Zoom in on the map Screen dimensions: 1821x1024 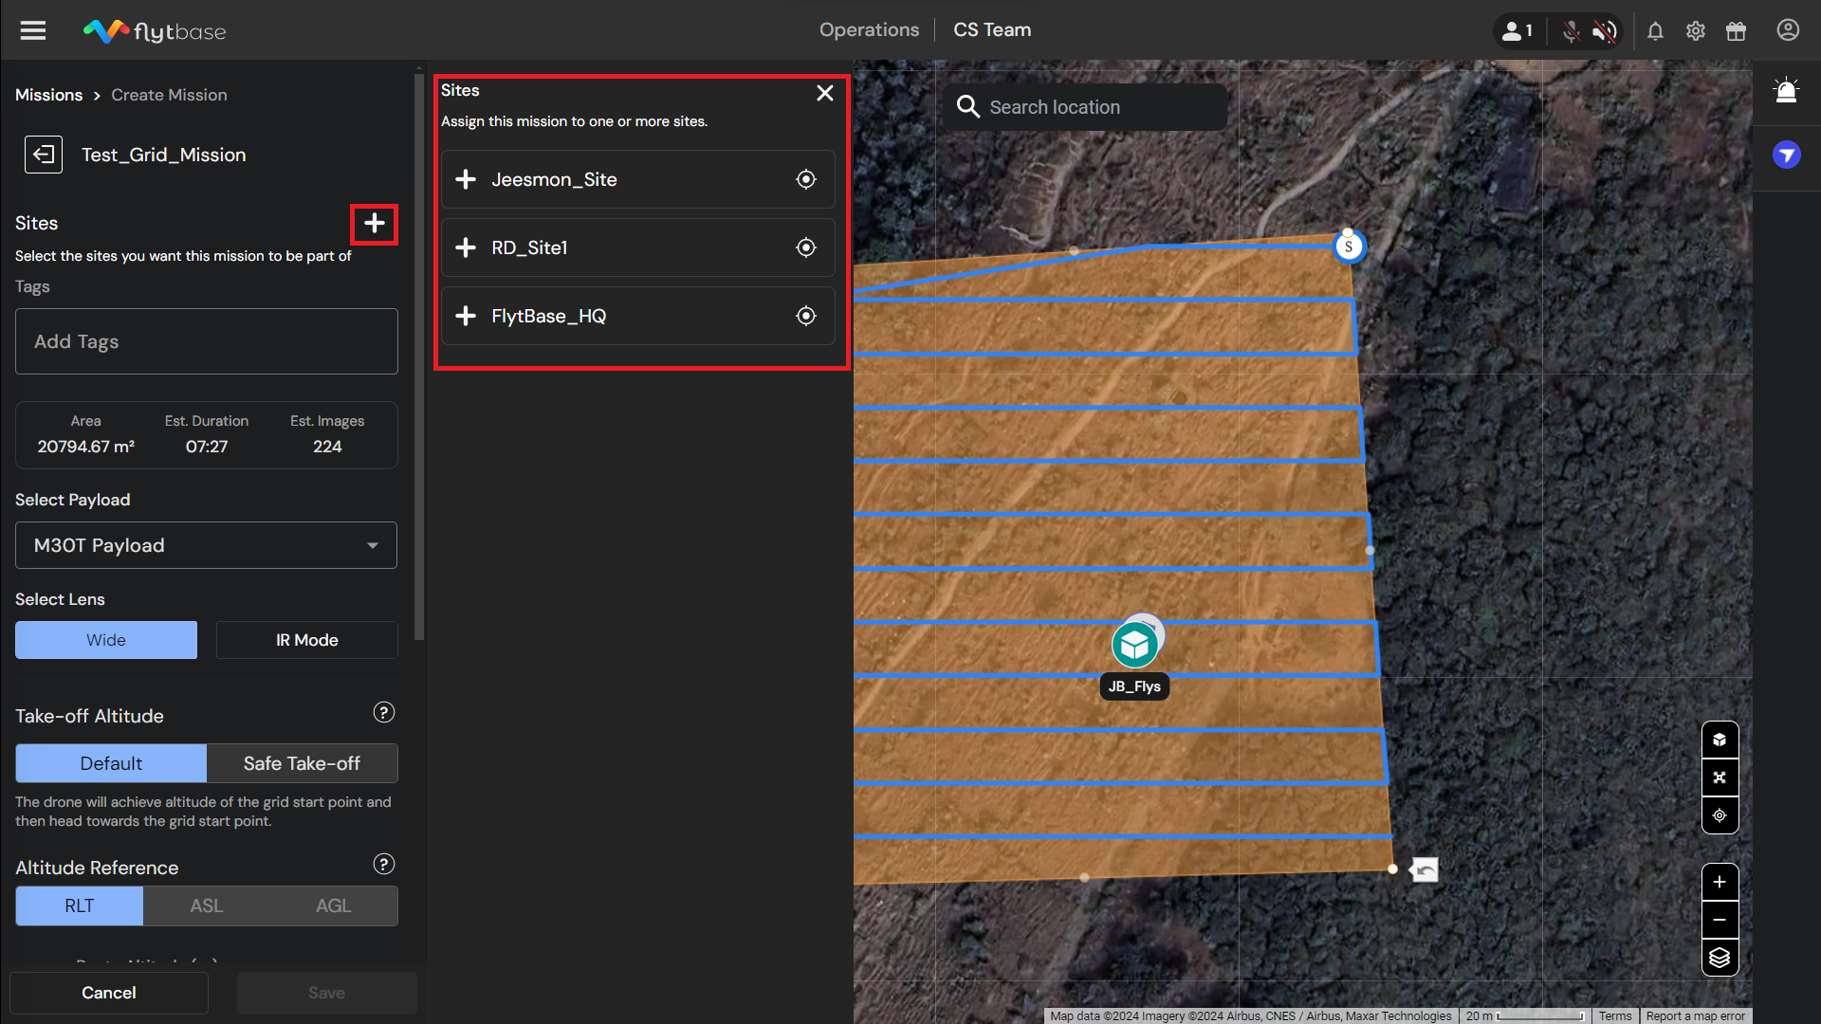click(x=1720, y=882)
